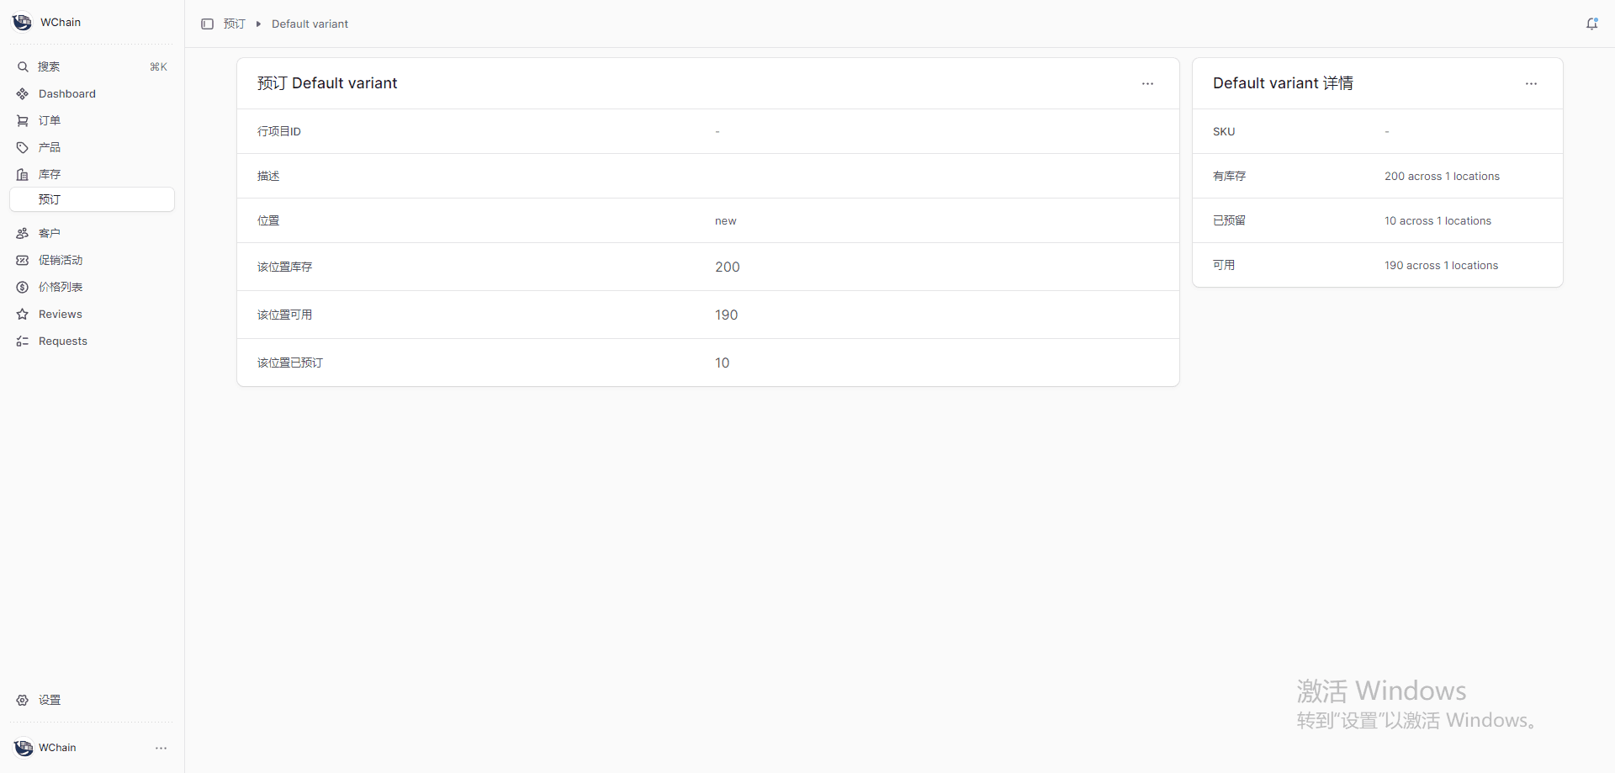
Task: Click the 预订 breadcrumb link
Action: [x=234, y=24]
